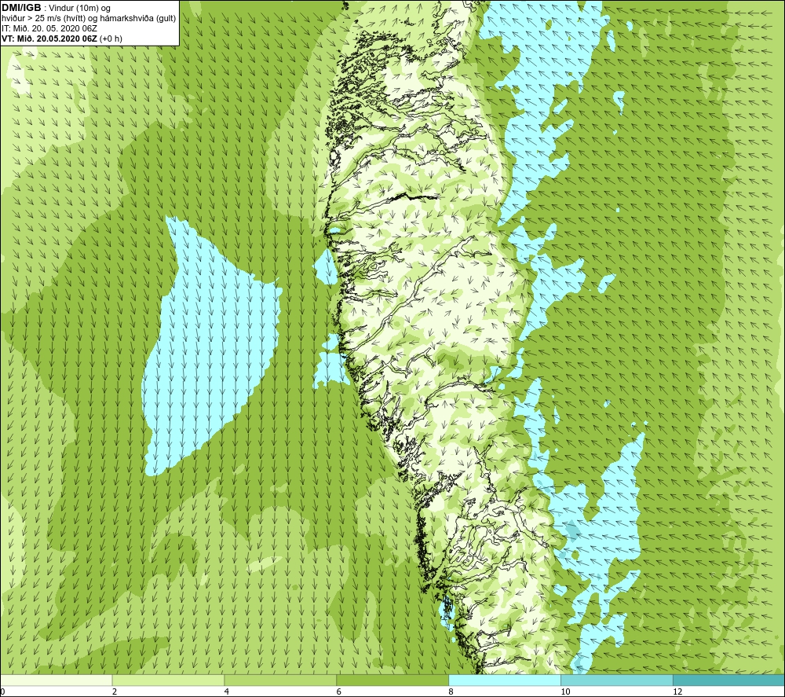Click the 'IT: Mið. 20. 05. 2020 06Z' line
This screenshot has height=697, width=785.
pyautogui.click(x=49, y=28)
